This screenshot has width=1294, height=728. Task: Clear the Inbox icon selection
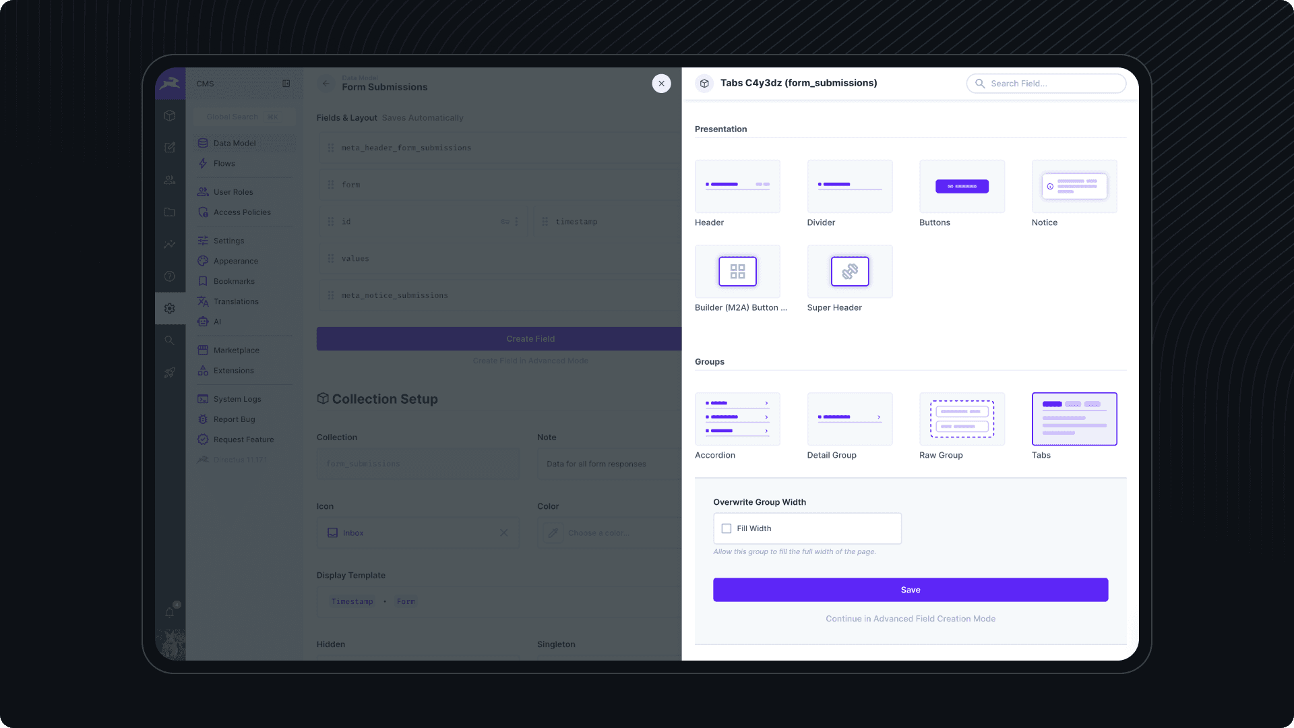[503, 533]
